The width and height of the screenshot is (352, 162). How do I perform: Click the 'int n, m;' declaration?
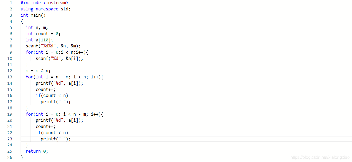pos(37,27)
